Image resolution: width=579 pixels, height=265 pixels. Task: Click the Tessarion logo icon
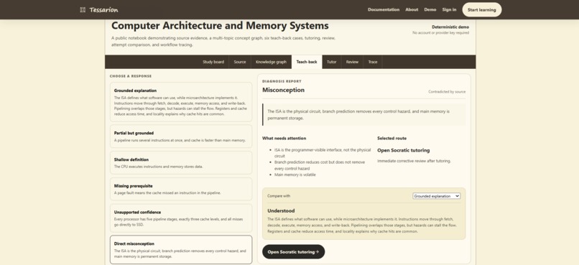pyautogui.click(x=83, y=9)
